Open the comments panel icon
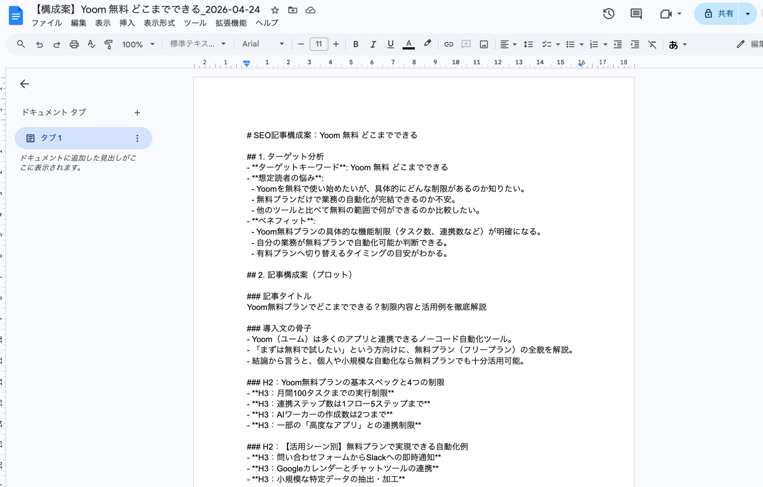 click(x=636, y=14)
